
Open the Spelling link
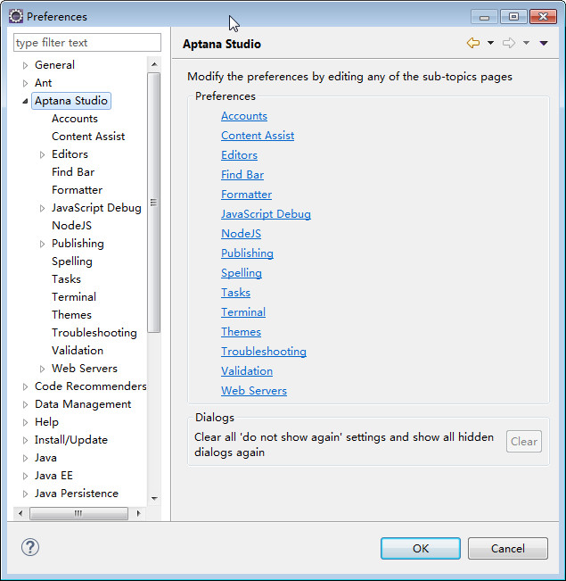pos(242,273)
